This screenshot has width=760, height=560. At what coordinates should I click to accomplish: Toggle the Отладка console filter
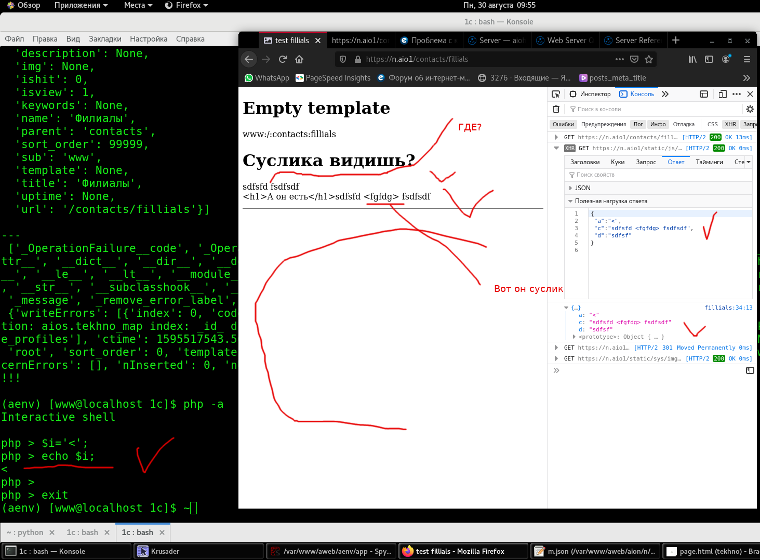[684, 124]
